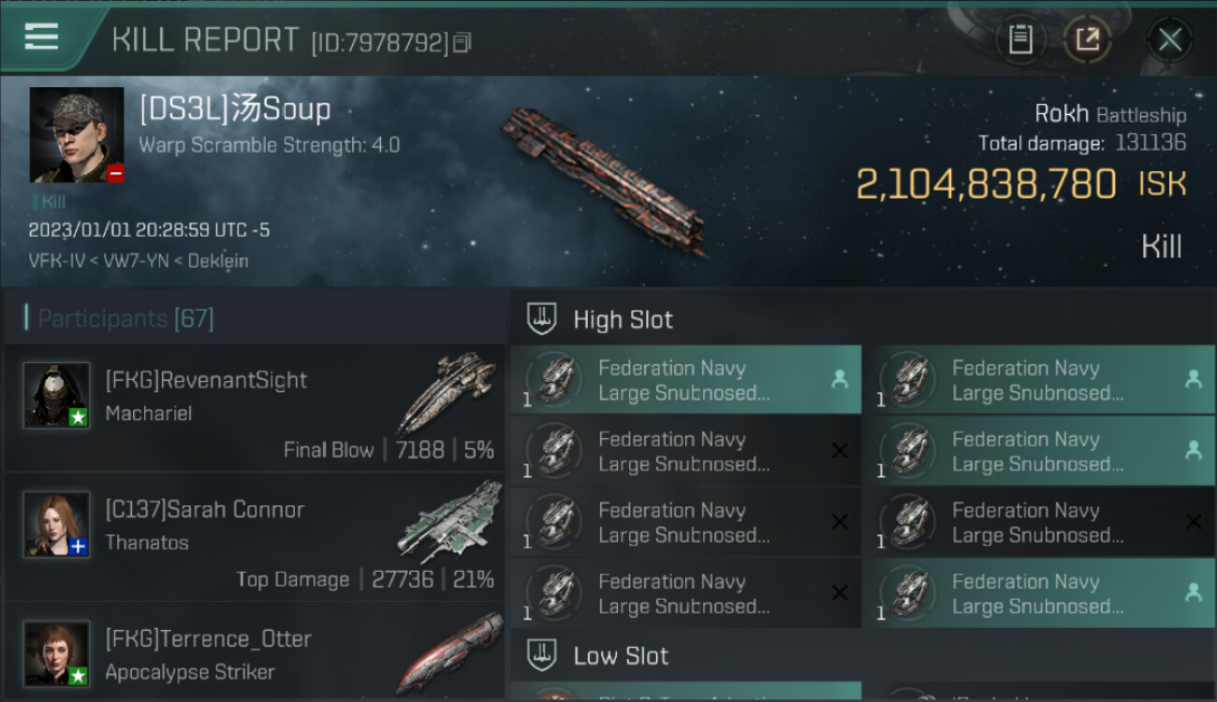The height and width of the screenshot is (702, 1217).
Task: Open RevenantSight's pilot portrait
Action: 56,394
